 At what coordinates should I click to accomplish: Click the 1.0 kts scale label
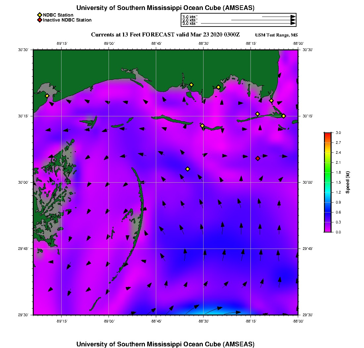(190, 16)
